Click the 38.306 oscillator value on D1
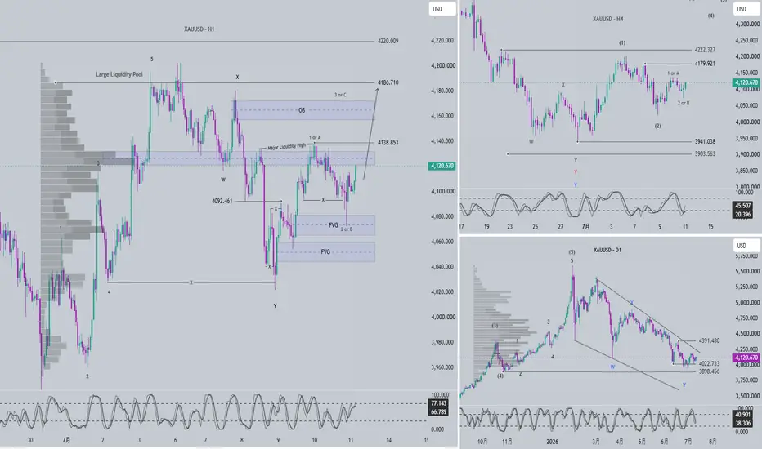The height and width of the screenshot is (449, 762). coord(742,423)
